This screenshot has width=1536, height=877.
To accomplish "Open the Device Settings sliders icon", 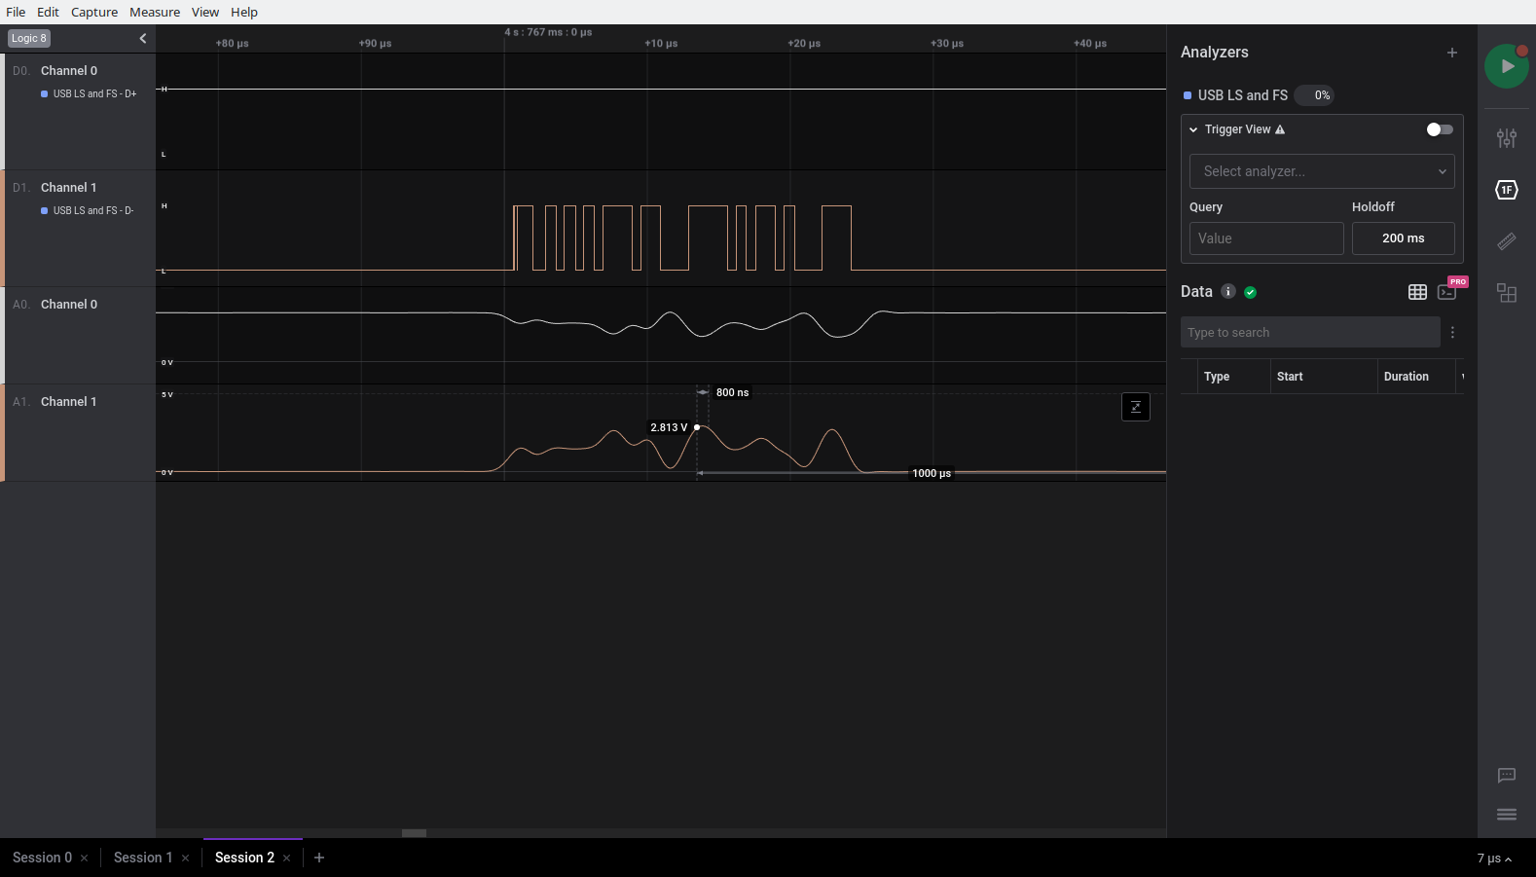I will click(x=1507, y=137).
